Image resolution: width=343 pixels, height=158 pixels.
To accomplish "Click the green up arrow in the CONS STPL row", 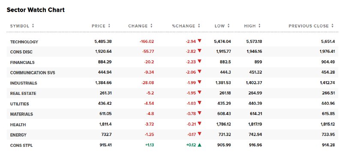I will click(x=199, y=145).
